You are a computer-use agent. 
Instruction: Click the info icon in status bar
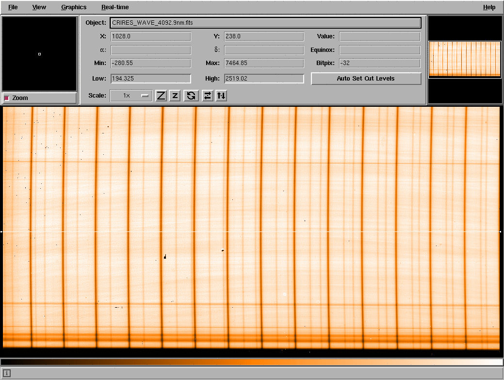click(7, 373)
